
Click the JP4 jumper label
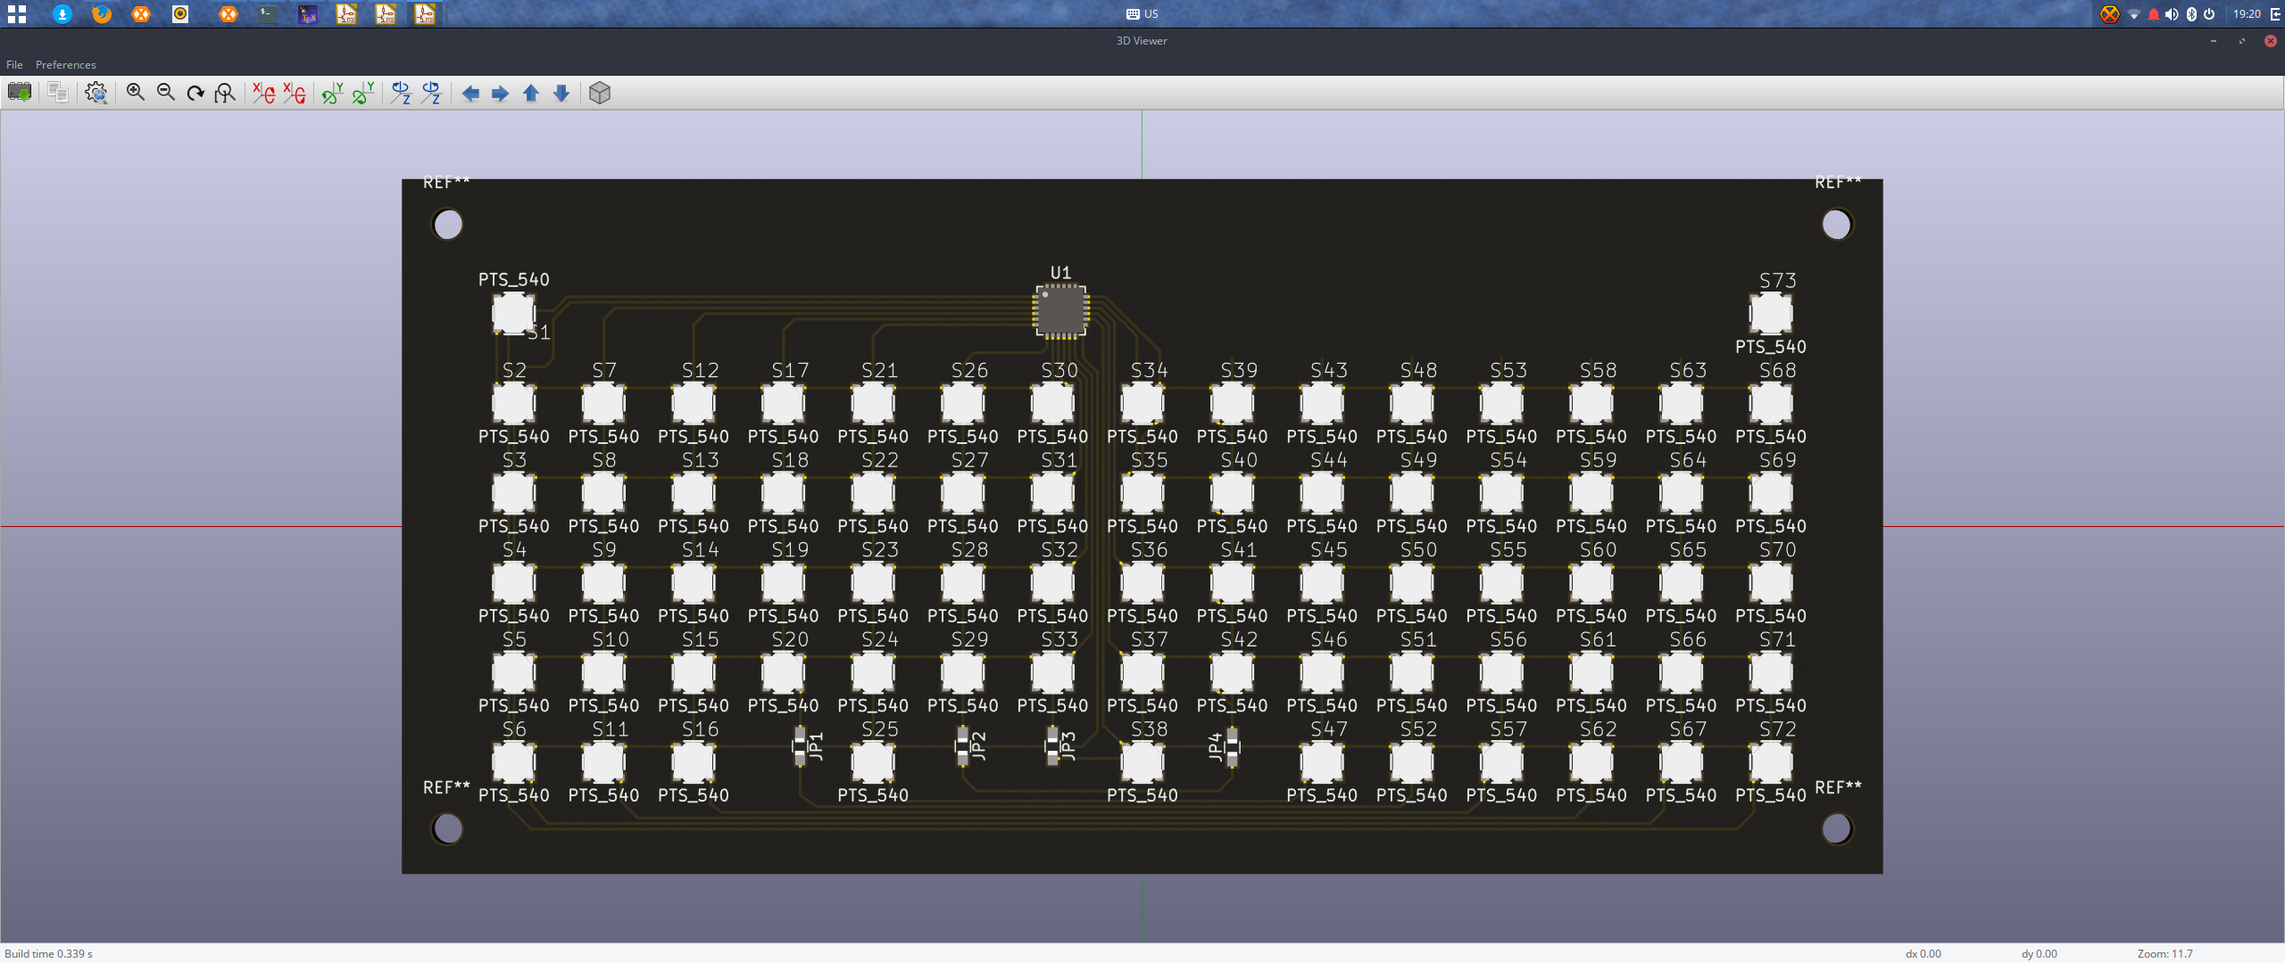pos(1215,746)
